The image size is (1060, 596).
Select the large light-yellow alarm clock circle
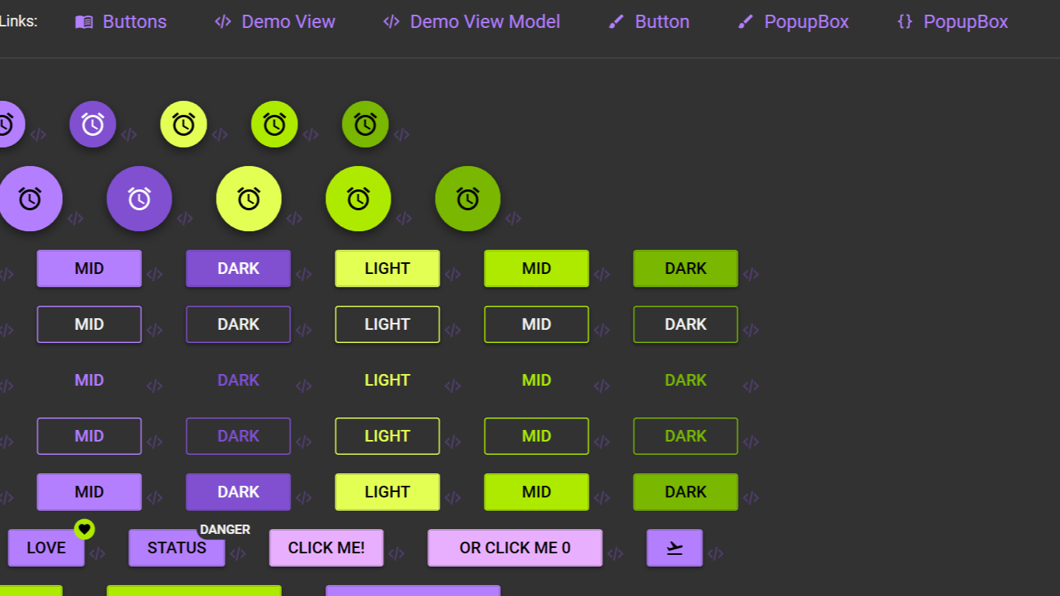click(249, 198)
